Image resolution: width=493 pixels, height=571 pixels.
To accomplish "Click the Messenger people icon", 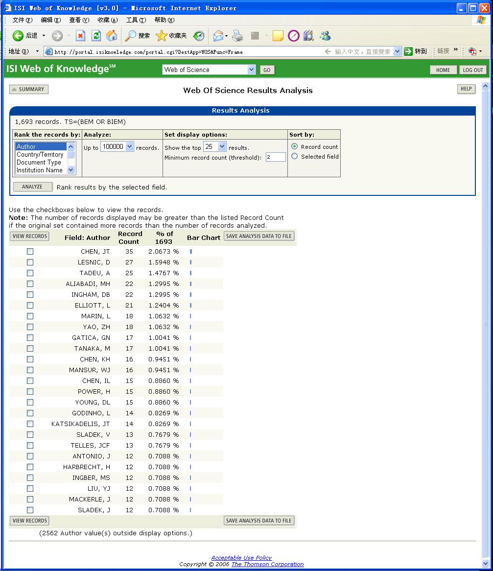I will (x=325, y=36).
